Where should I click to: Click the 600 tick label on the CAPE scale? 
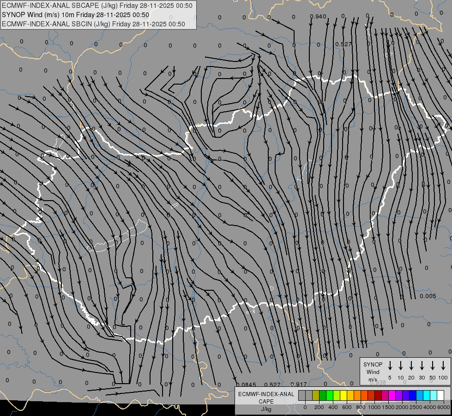[x=347, y=407]
